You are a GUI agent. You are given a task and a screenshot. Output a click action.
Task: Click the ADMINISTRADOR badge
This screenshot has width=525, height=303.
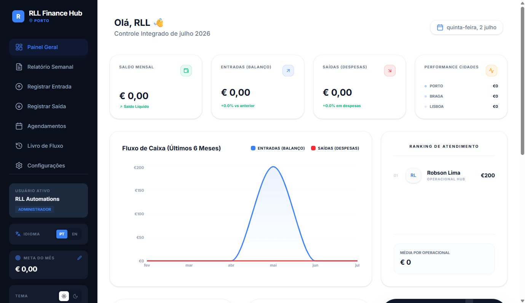pyautogui.click(x=35, y=210)
